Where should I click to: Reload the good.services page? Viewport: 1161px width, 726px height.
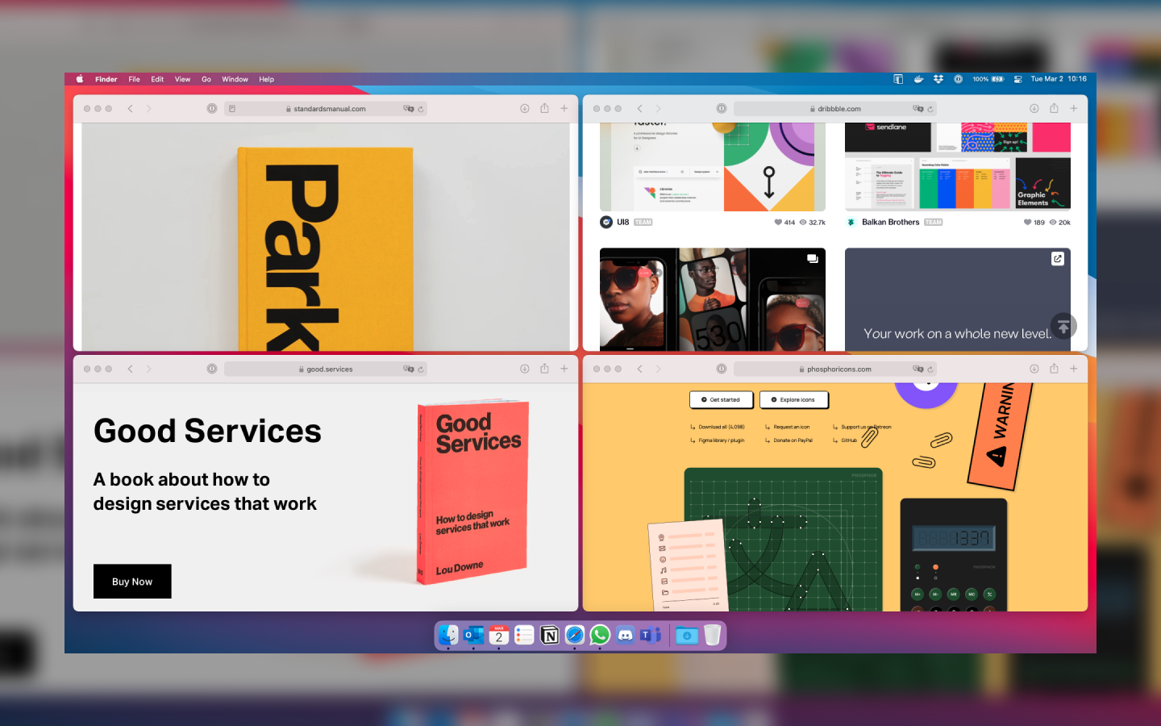click(x=421, y=369)
